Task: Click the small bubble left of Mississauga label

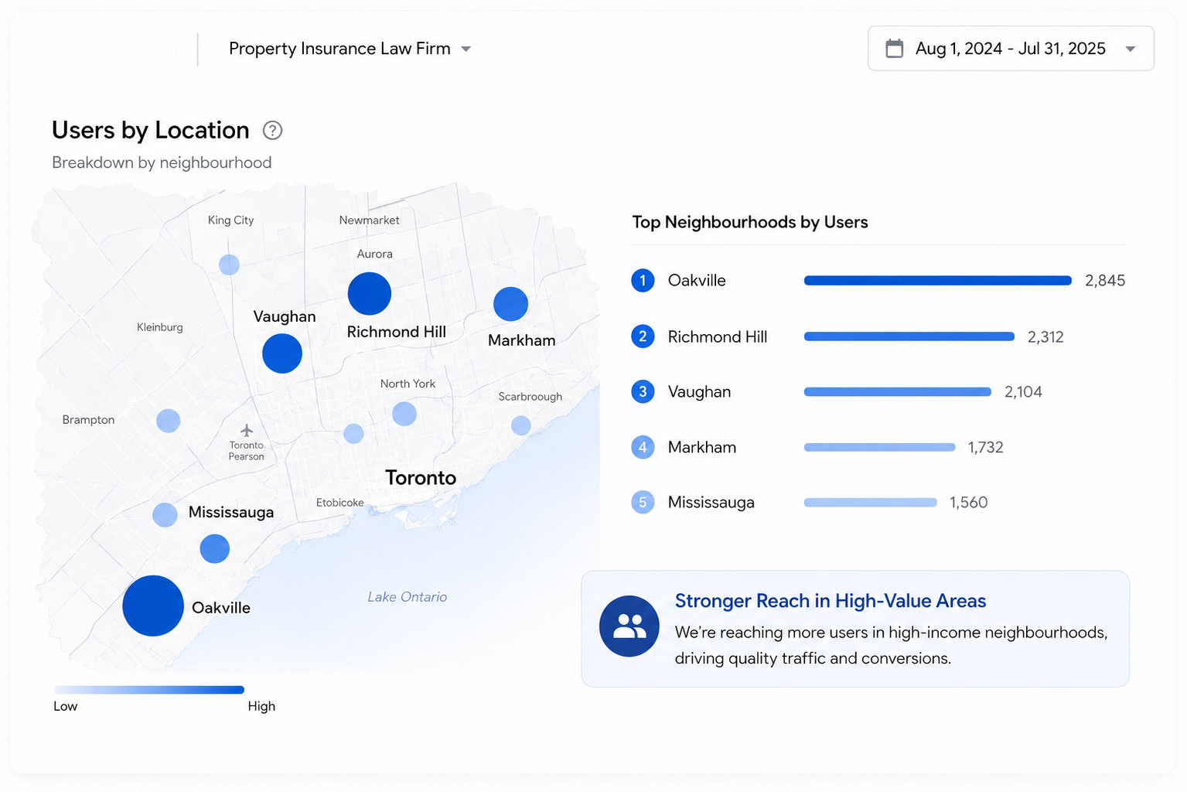Action: [x=165, y=514]
